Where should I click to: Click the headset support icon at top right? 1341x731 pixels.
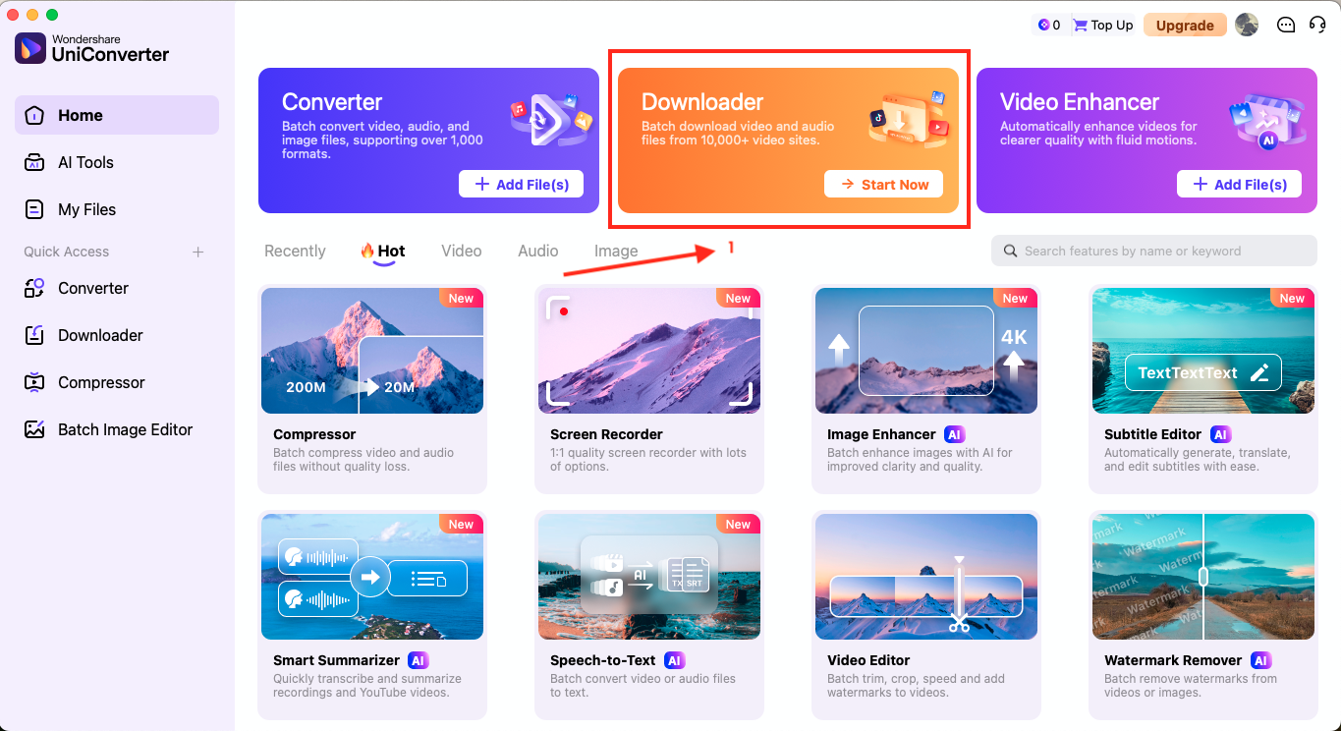coord(1317,25)
